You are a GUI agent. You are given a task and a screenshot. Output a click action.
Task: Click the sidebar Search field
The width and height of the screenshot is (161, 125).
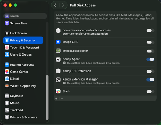pyautogui.click(x=25, y=16)
